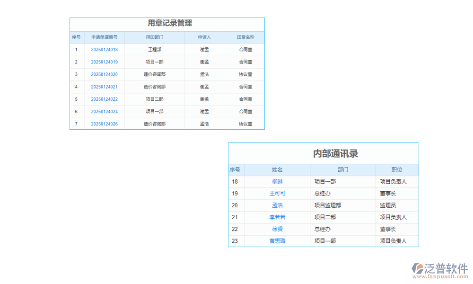The width and height of the screenshot is (473, 284).
Task: Open application number 20250124019 link
Action: (x=104, y=62)
